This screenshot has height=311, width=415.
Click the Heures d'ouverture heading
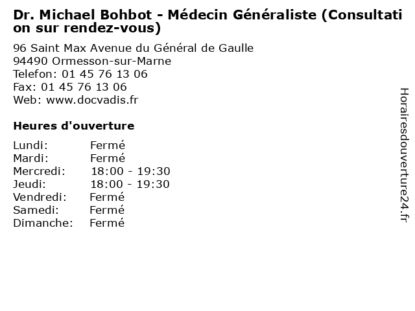point(74,126)
